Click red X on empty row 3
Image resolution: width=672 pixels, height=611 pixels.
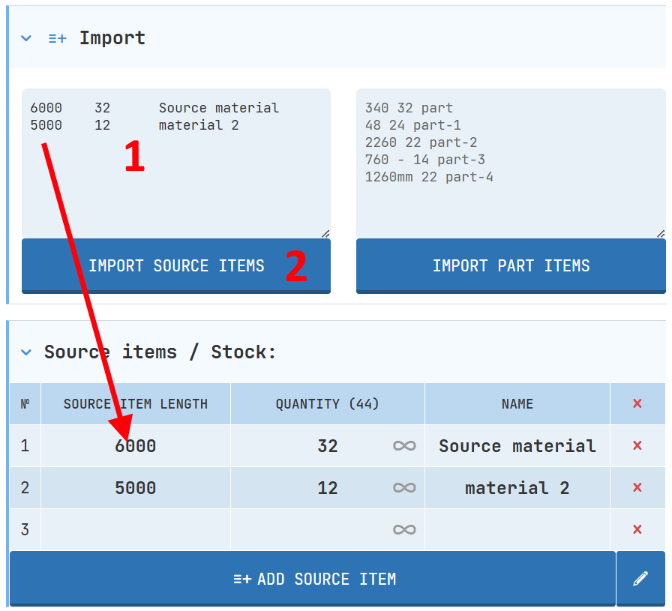click(x=637, y=530)
